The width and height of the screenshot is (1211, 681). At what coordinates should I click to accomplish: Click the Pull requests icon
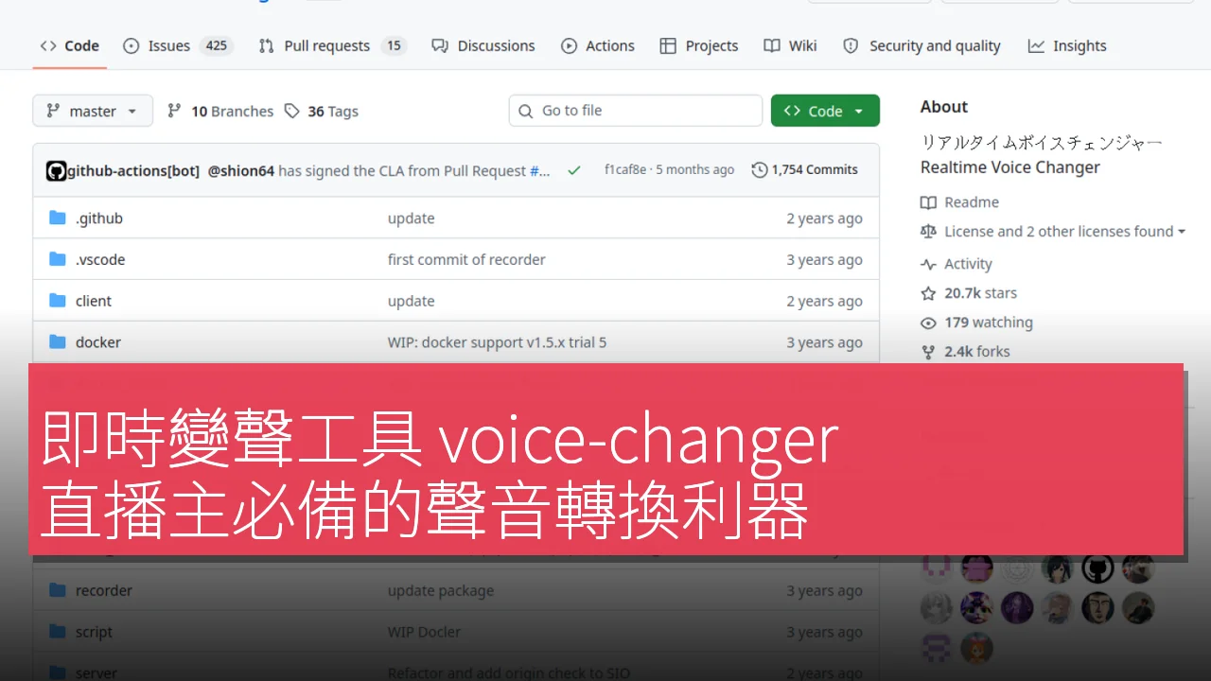(x=267, y=45)
